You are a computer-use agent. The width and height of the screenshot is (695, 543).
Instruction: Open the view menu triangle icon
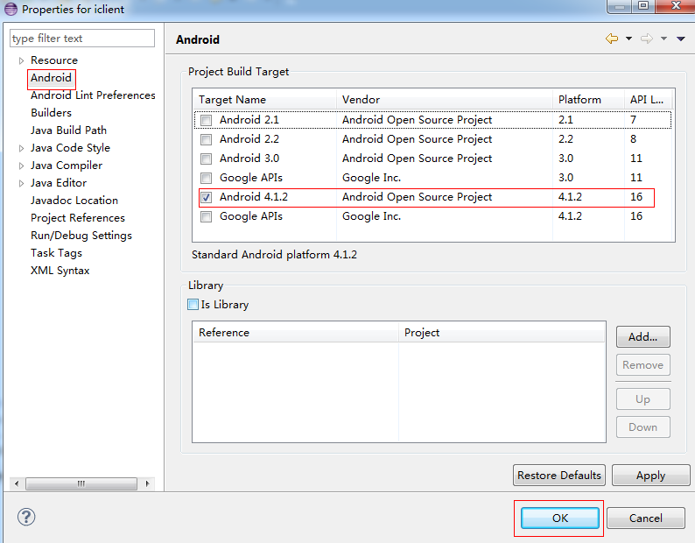[680, 39]
